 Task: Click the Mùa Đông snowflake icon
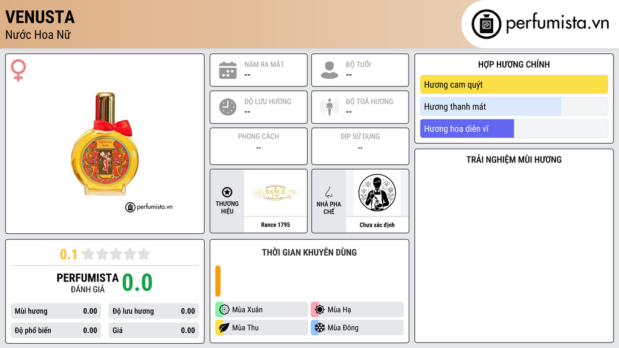320,327
